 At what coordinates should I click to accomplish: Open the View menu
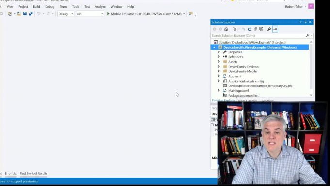tap(10, 7)
